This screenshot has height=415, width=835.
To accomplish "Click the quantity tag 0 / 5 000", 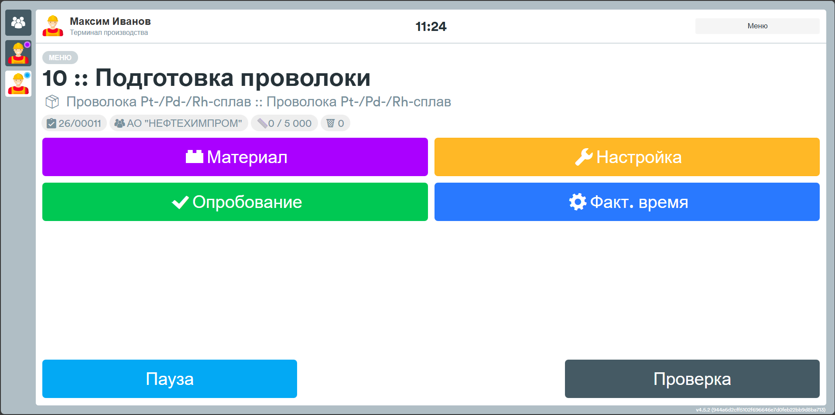I will 284,123.
